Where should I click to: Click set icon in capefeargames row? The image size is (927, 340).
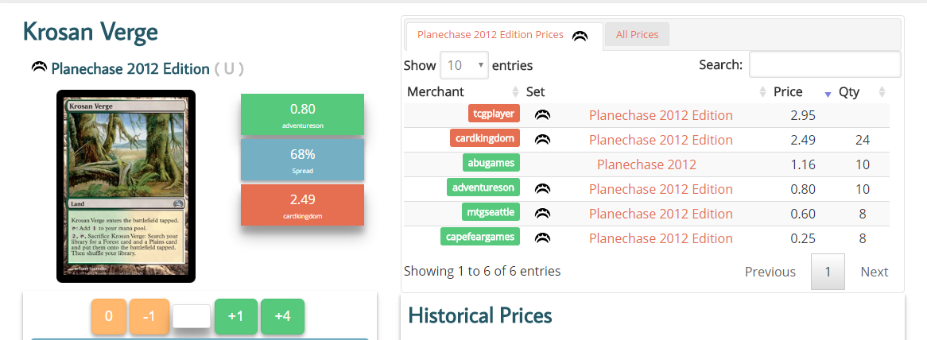click(x=542, y=238)
